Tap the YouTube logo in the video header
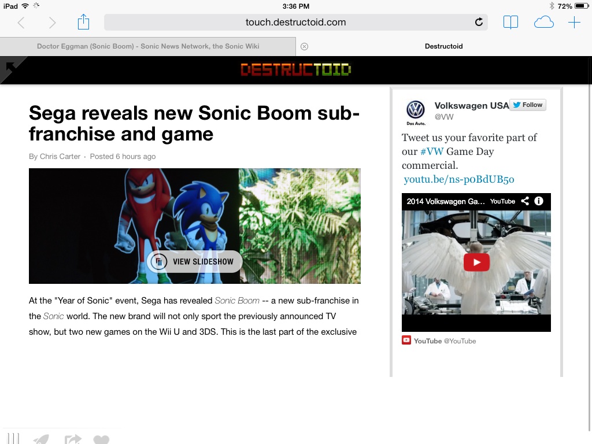Image resolution: width=592 pixels, height=444 pixels. click(502, 201)
